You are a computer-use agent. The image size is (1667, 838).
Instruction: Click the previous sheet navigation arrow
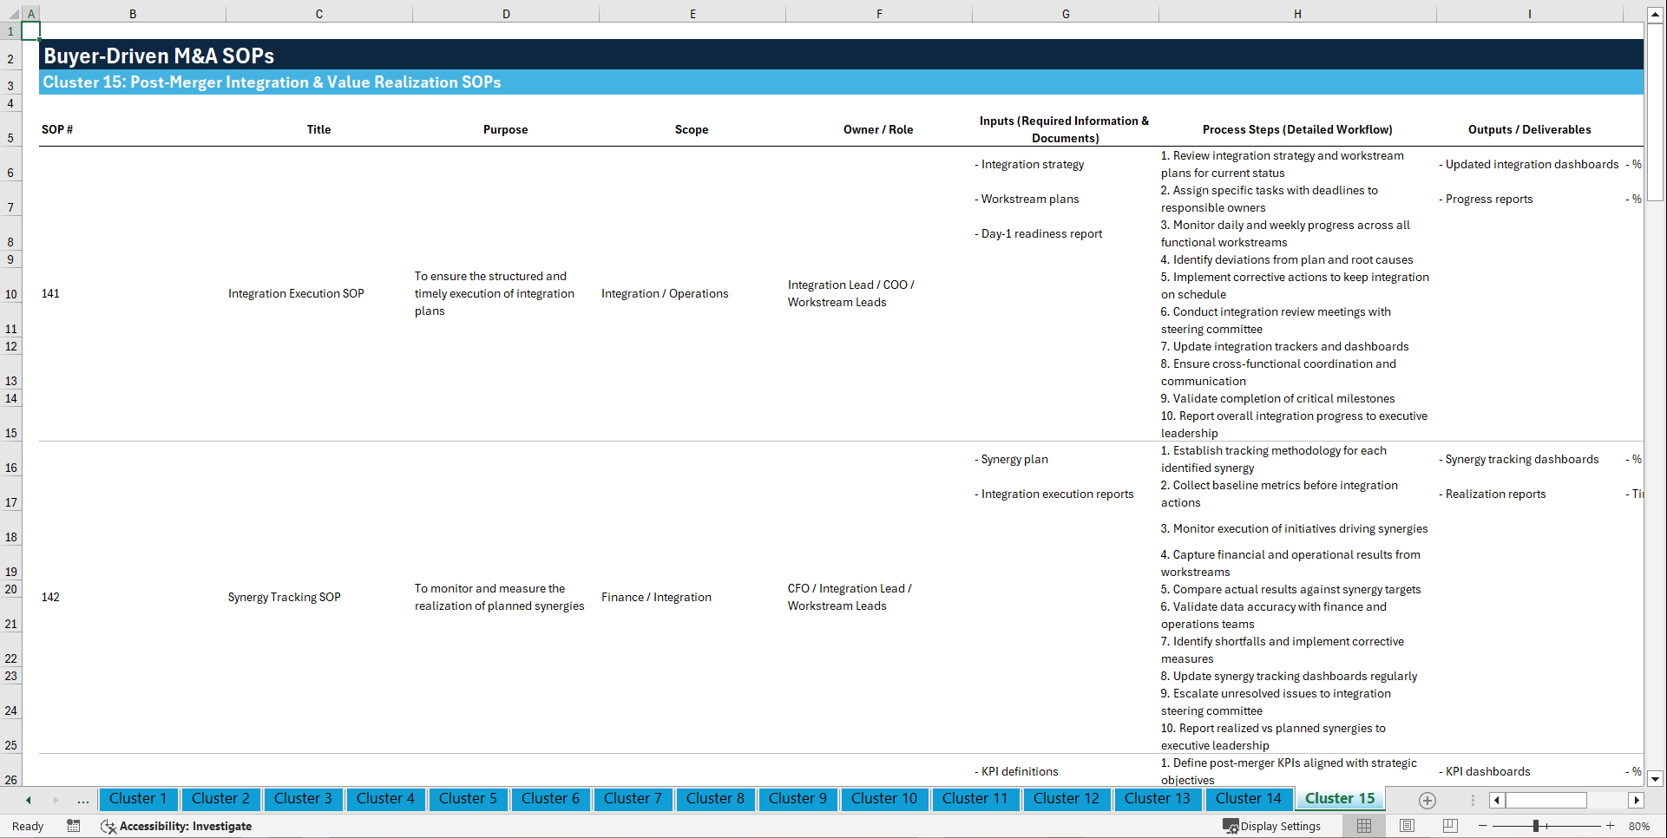click(x=29, y=800)
